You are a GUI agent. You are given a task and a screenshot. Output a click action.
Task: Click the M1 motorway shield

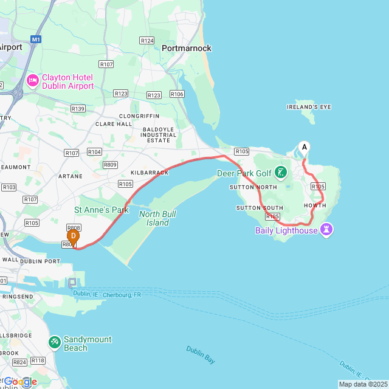[x=36, y=40]
